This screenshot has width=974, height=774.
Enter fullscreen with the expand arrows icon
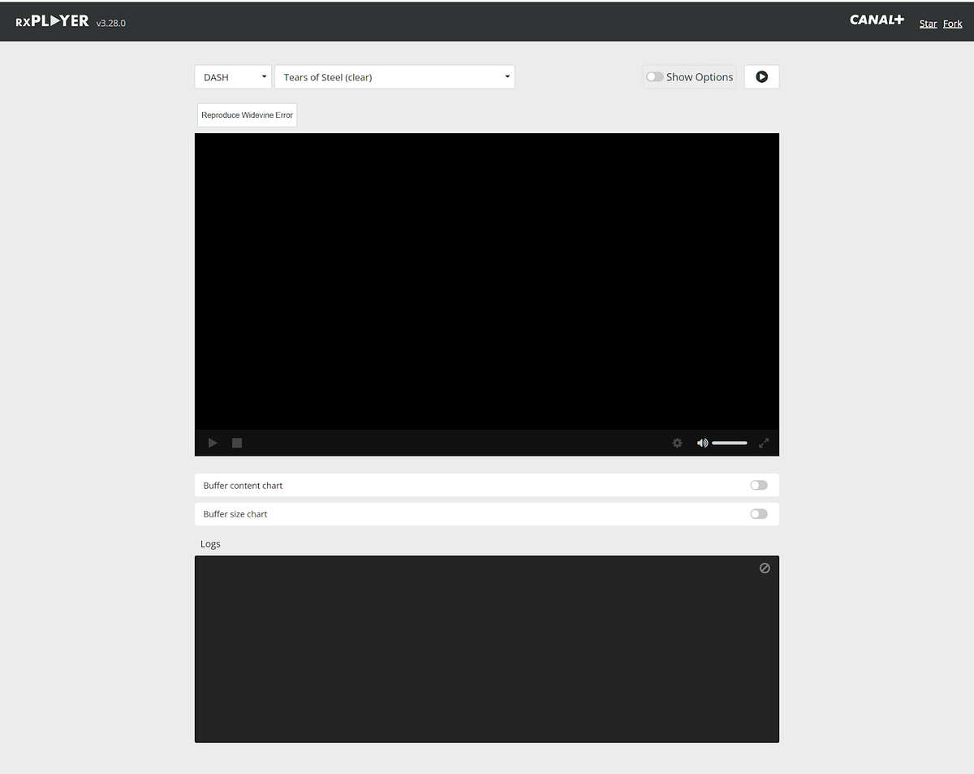point(763,443)
